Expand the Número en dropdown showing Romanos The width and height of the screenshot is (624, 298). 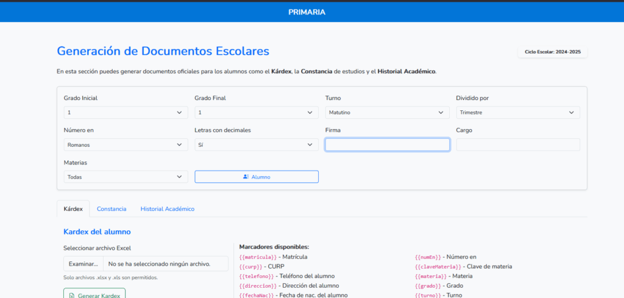(126, 145)
